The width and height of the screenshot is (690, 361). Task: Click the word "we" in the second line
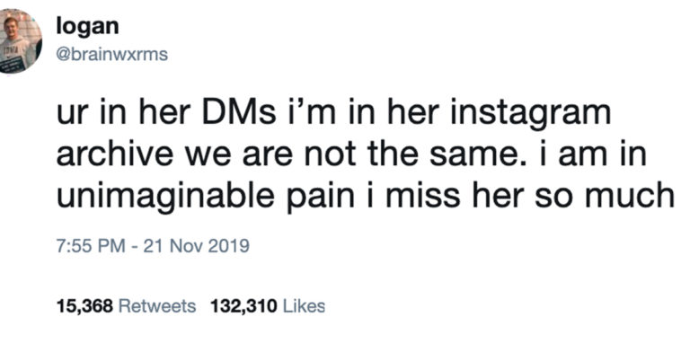tap(204, 156)
